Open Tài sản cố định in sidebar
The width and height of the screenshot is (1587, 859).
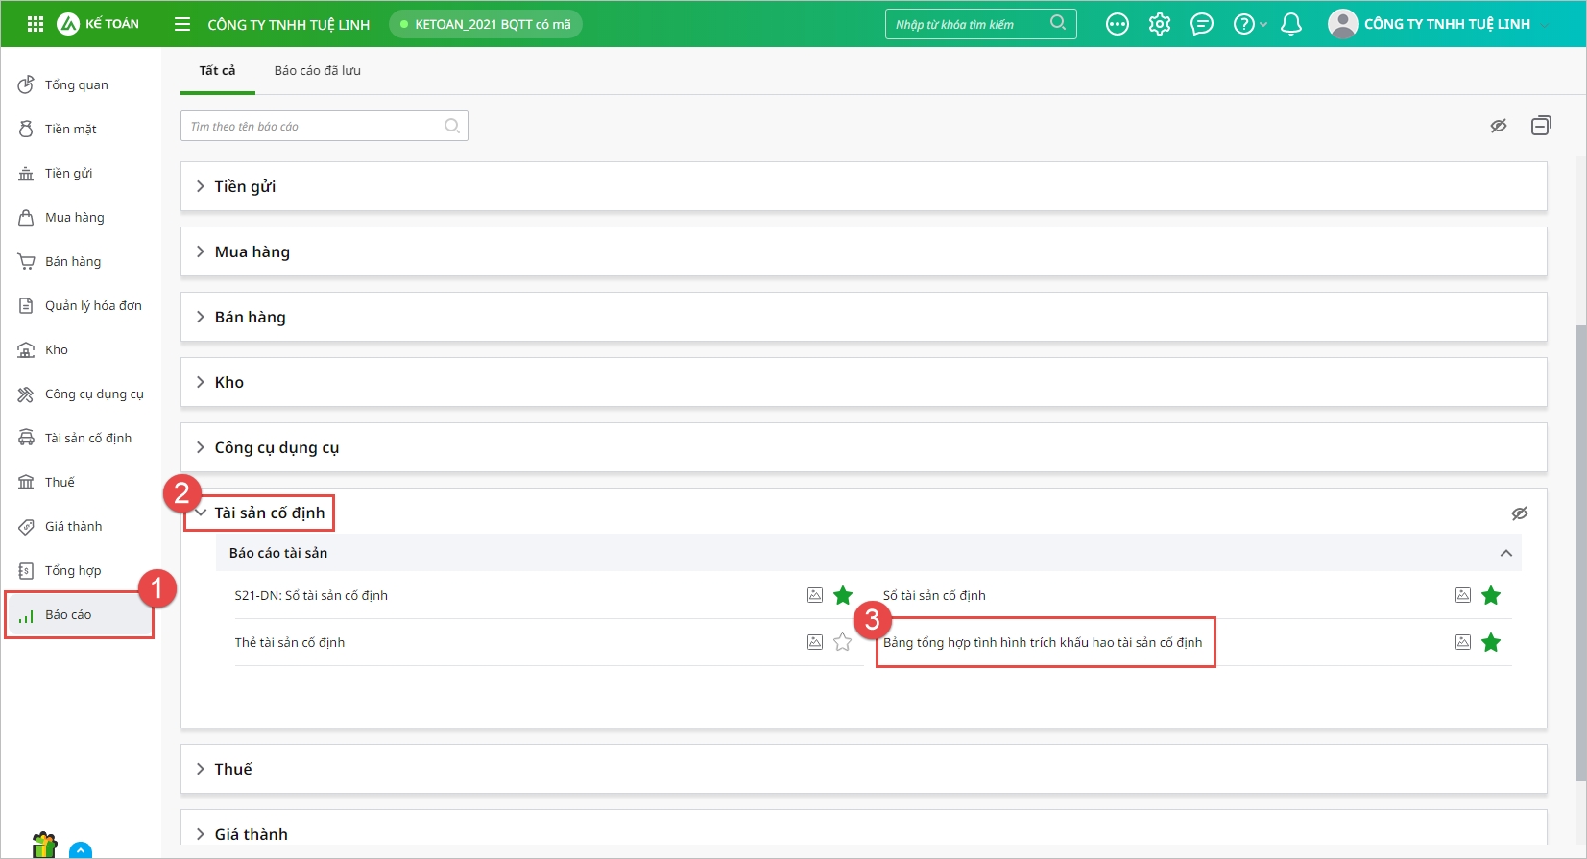(87, 438)
